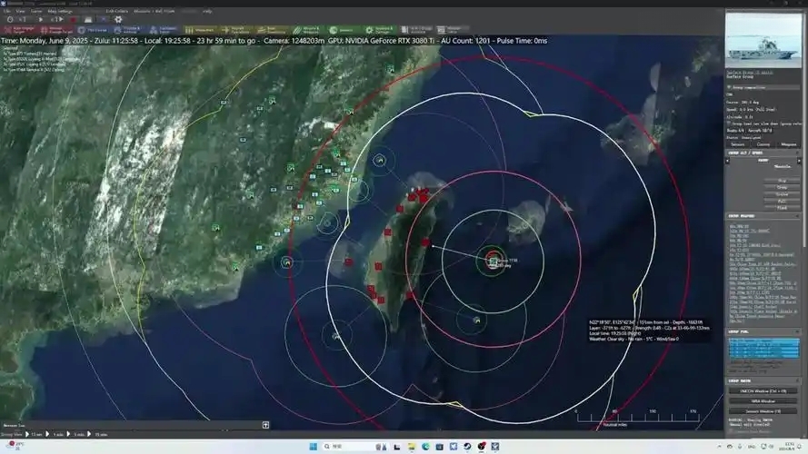This screenshot has height=454, width=808.
Task: Open the Game menu
Action: [x=36, y=11]
